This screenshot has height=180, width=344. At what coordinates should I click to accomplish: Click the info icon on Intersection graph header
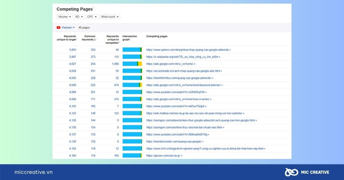[x=130, y=39]
